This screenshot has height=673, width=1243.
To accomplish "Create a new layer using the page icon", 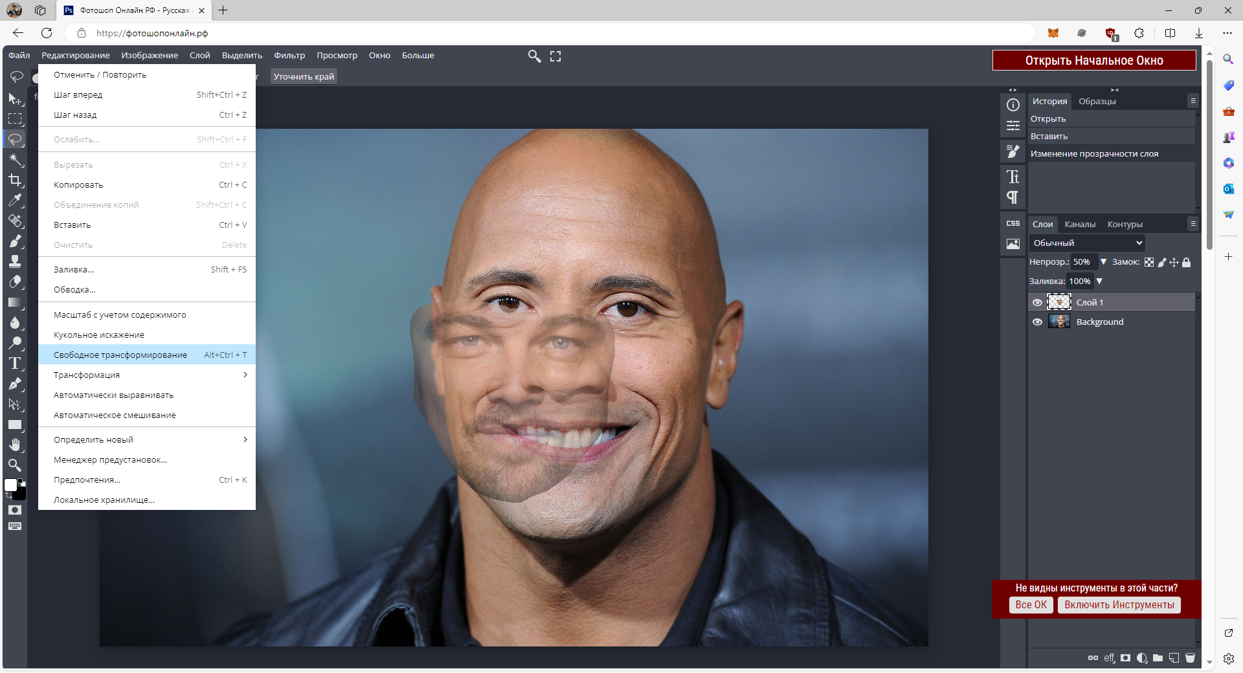I will click(1174, 658).
